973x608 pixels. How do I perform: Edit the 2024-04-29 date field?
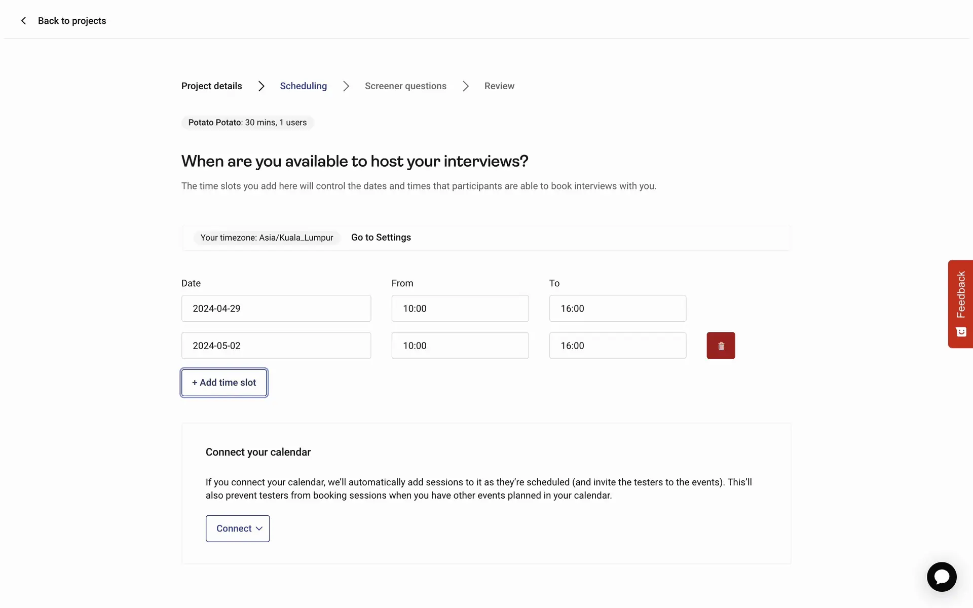(x=276, y=309)
